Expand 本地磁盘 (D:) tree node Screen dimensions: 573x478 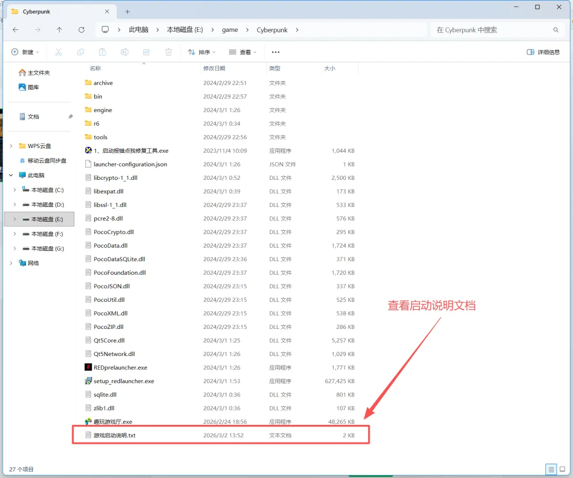tap(15, 204)
